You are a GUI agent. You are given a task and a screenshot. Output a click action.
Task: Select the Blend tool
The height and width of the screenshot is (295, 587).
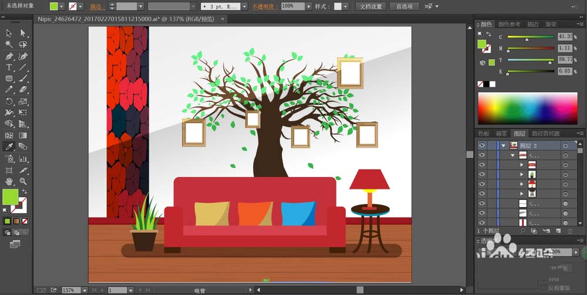click(x=23, y=147)
